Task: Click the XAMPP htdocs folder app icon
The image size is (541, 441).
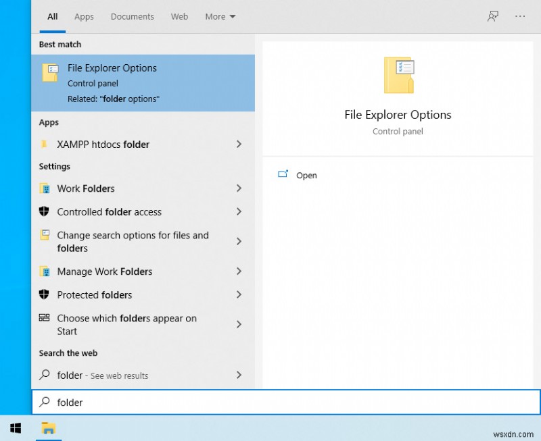Action: coord(45,144)
